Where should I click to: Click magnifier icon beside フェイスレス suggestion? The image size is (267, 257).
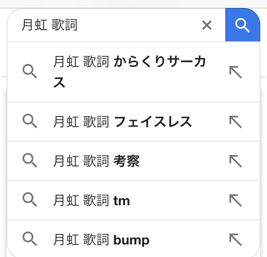click(30, 122)
